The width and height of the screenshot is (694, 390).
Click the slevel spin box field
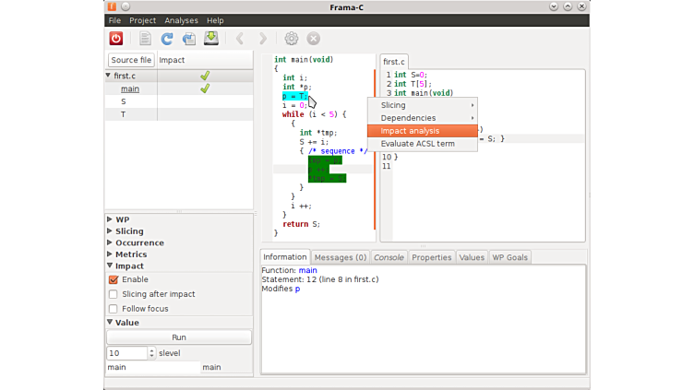coord(126,353)
